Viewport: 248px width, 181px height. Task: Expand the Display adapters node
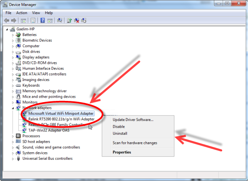[13, 58]
